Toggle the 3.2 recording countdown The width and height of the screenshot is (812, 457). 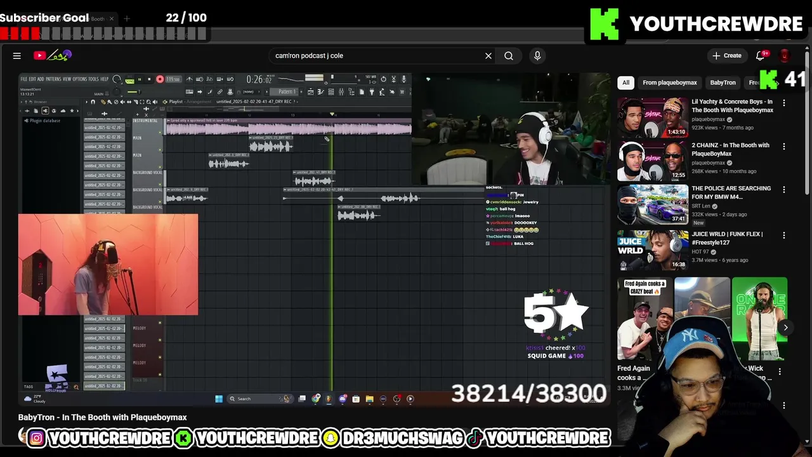(x=209, y=79)
